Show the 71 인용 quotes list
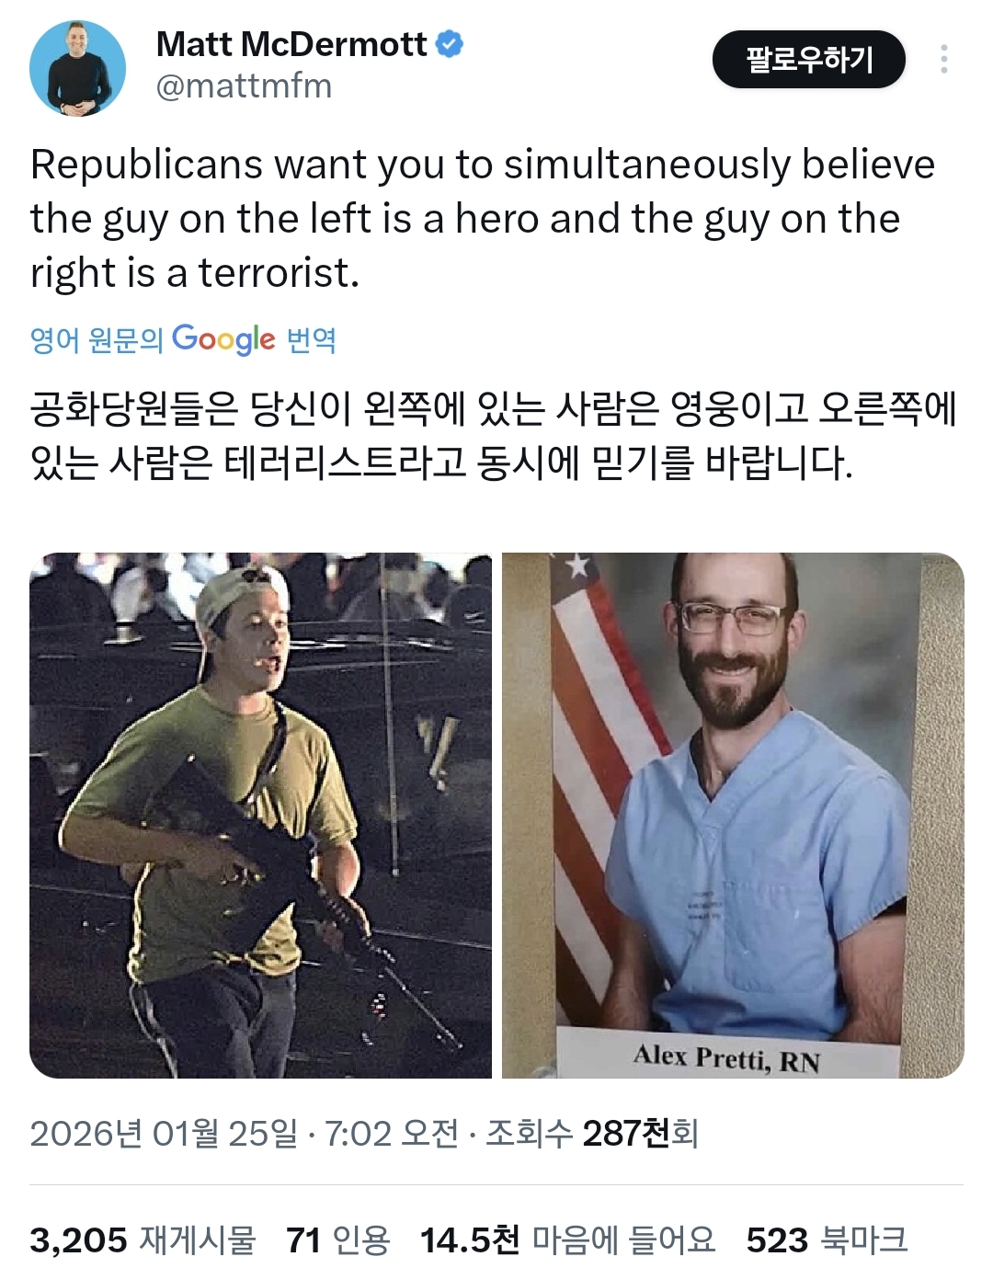Image resolution: width=993 pixels, height=1268 pixels. 338,1240
